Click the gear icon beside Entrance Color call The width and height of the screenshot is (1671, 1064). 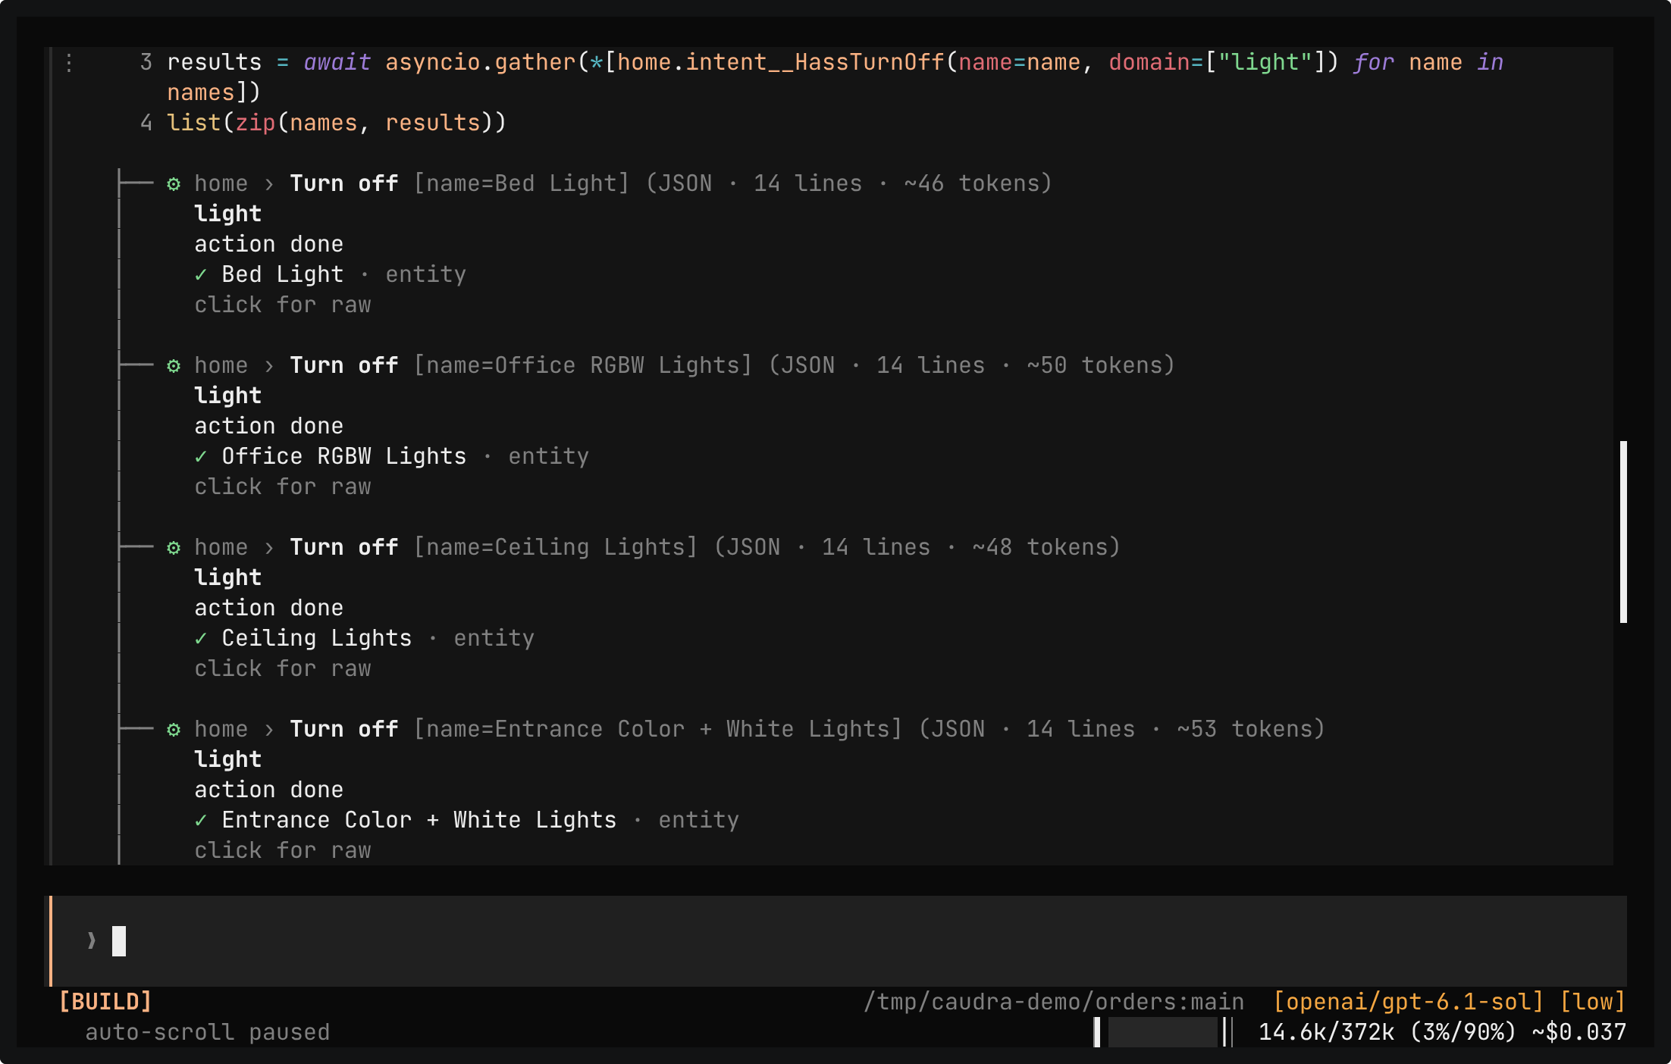[174, 729]
